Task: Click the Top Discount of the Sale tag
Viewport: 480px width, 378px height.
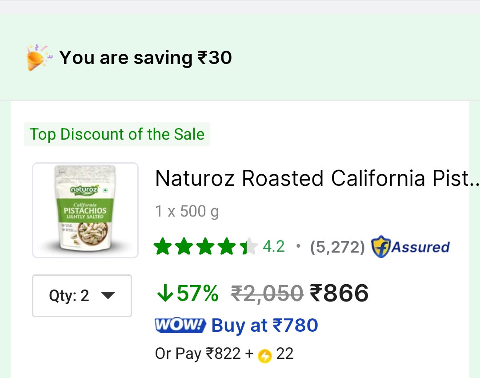Action: [x=117, y=134]
